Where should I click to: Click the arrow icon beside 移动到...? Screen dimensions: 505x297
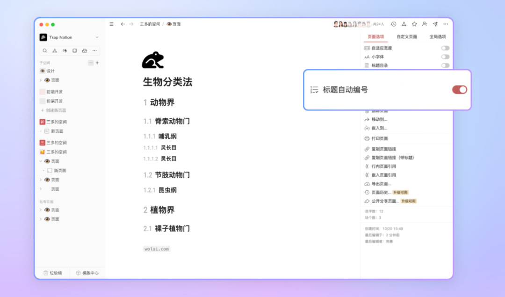click(367, 119)
